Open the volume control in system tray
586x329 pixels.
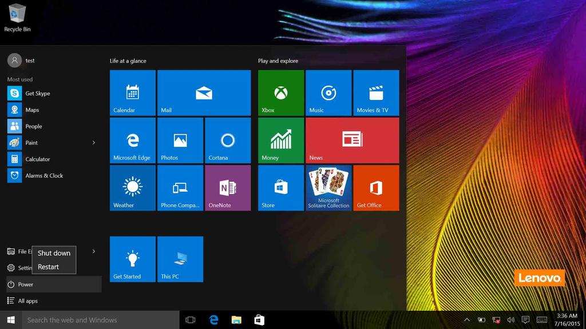tap(511, 320)
